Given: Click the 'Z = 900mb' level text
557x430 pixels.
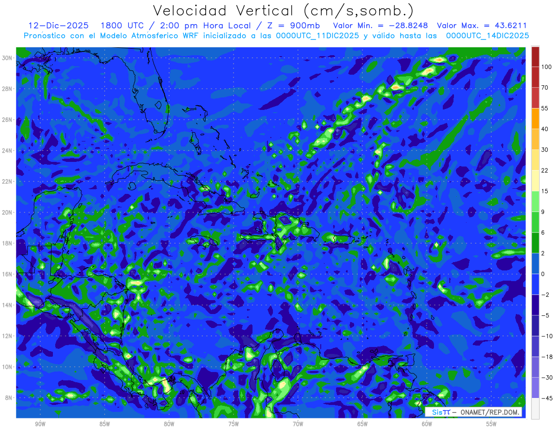Looking at the screenshot, I should click(293, 26).
